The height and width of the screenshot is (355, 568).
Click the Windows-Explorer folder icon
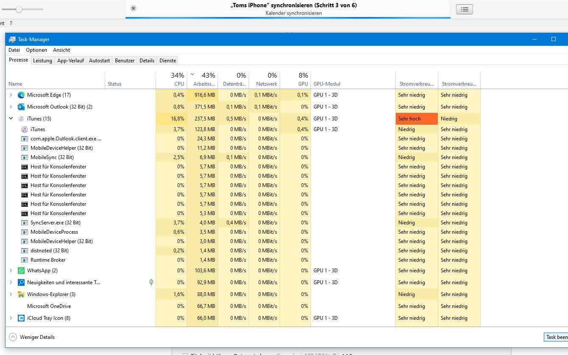tap(21, 294)
